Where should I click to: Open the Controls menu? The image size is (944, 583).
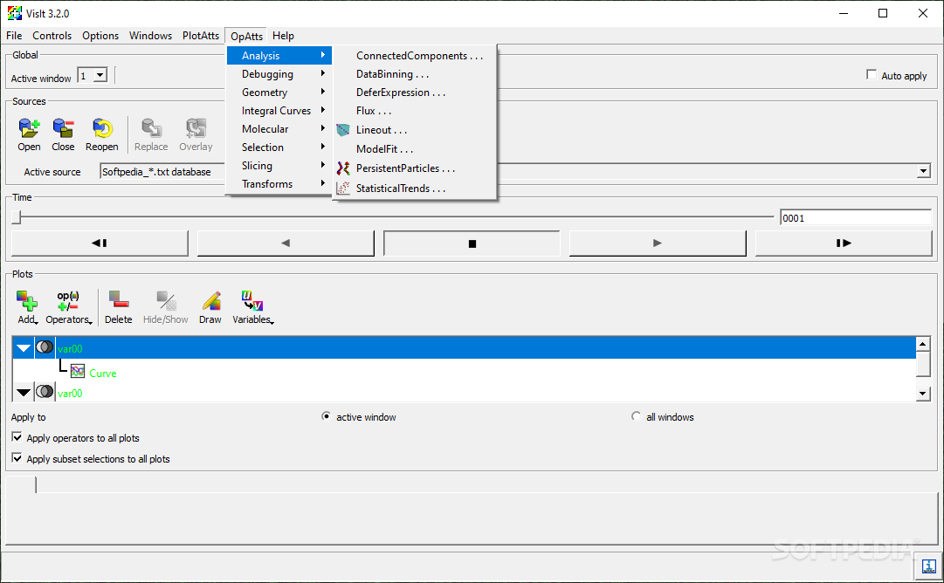click(x=52, y=36)
